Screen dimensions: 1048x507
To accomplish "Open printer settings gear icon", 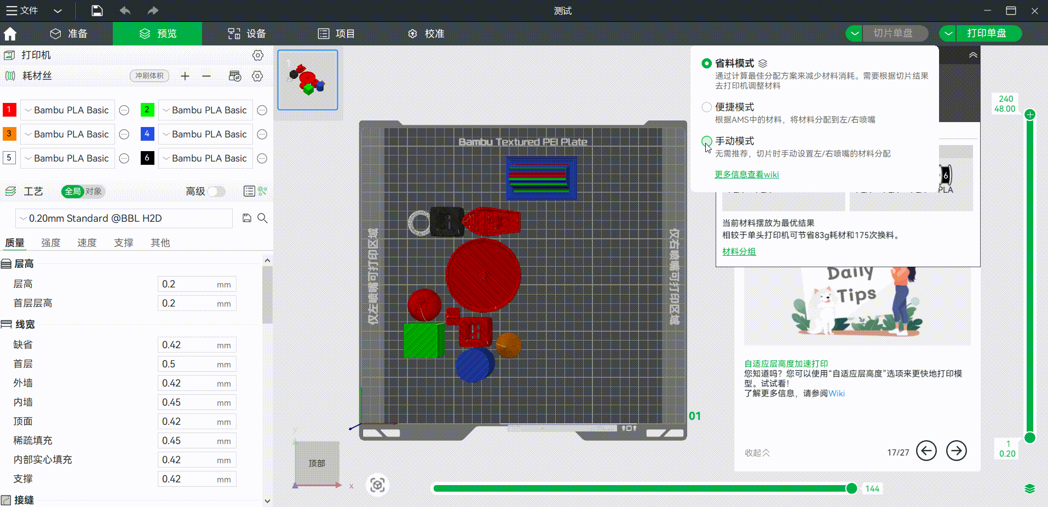I will point(258,55).
